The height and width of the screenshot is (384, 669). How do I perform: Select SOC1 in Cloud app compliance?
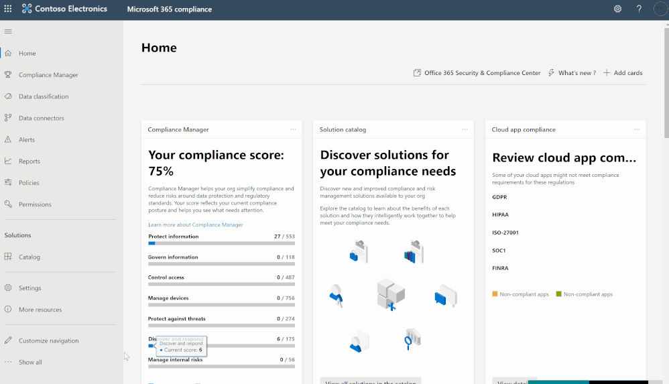[x=499, y=251]
